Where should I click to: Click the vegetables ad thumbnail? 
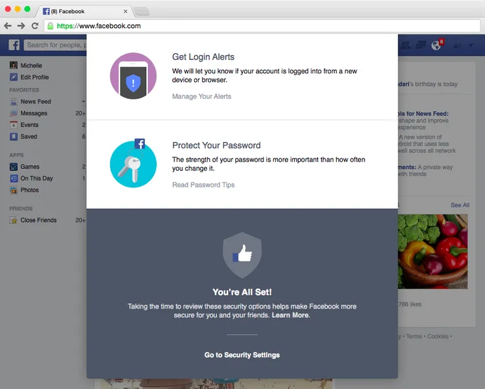[x=433, y=251]
